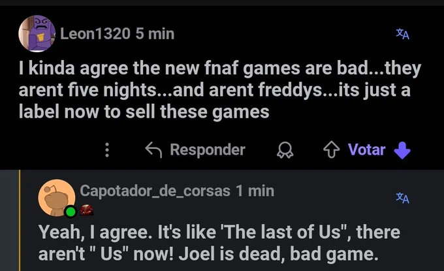
Task: Open the Leon1320 username profile link
Action: point(95,34)
